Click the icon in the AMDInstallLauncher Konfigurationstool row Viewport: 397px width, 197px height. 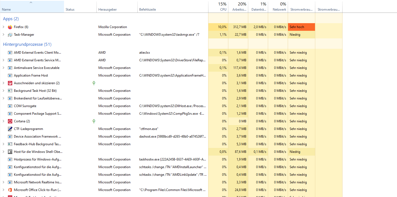pyautogui.click(x=10, y=167)
